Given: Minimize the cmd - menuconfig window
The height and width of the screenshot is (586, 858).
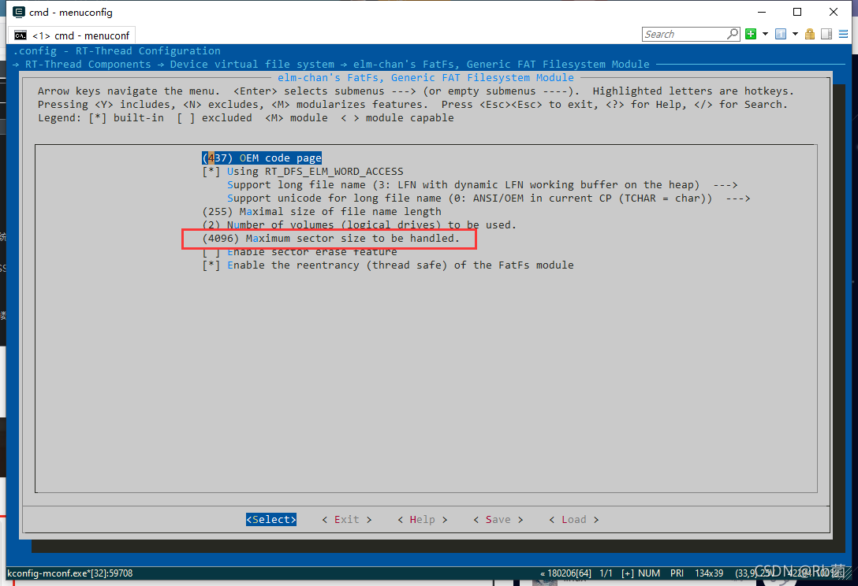Looking at the screenshot, I should click(762, 12).
